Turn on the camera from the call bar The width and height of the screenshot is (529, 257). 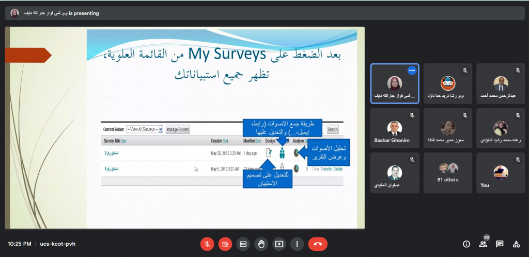[225, 244]
